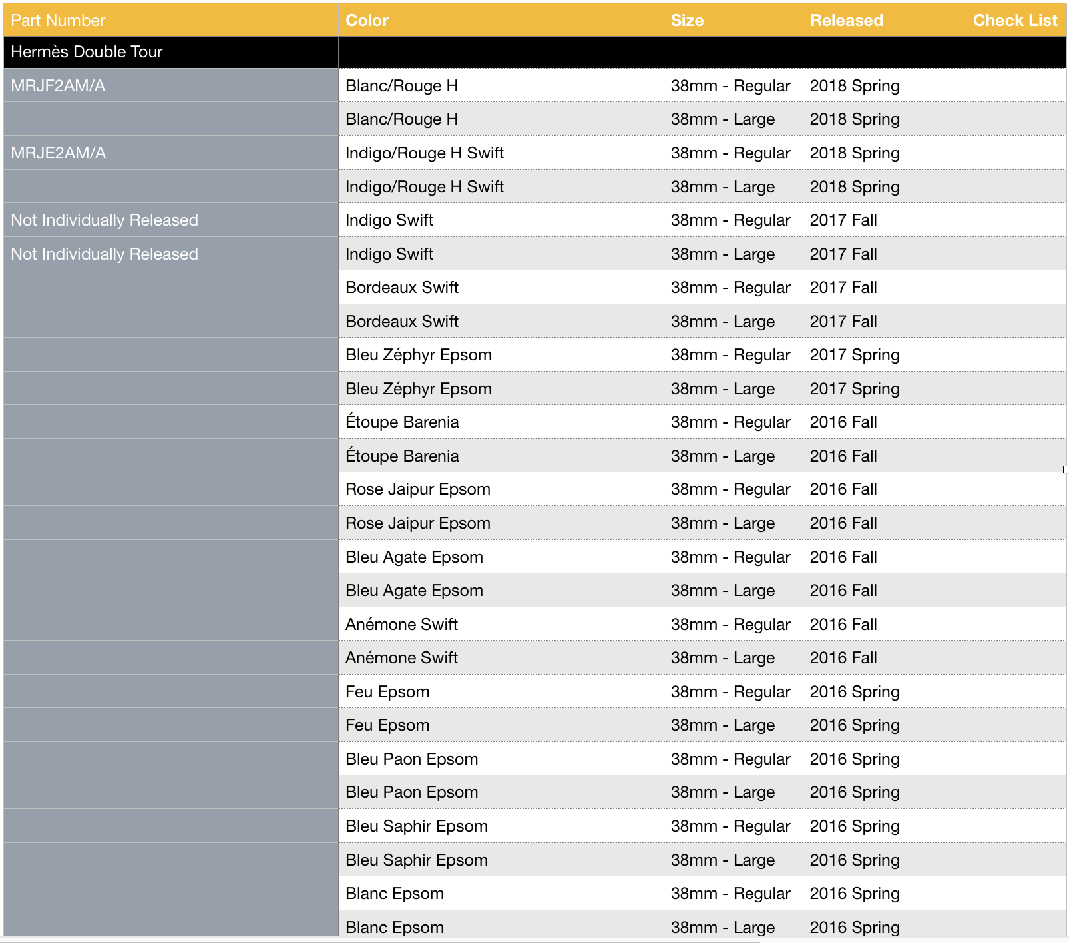
Task: Click 2016 Spring for Bleu Paon Epsom Large
Action: tap(855, 792)
